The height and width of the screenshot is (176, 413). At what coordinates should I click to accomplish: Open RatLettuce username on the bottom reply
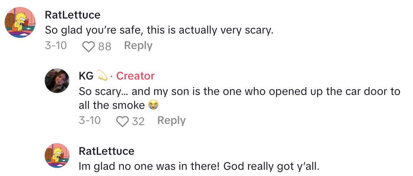(106, 151)
